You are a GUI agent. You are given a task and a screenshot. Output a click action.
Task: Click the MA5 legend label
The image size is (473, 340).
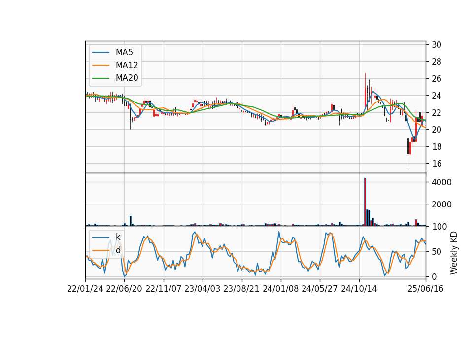pyautogui.click(x=124, y=52)
